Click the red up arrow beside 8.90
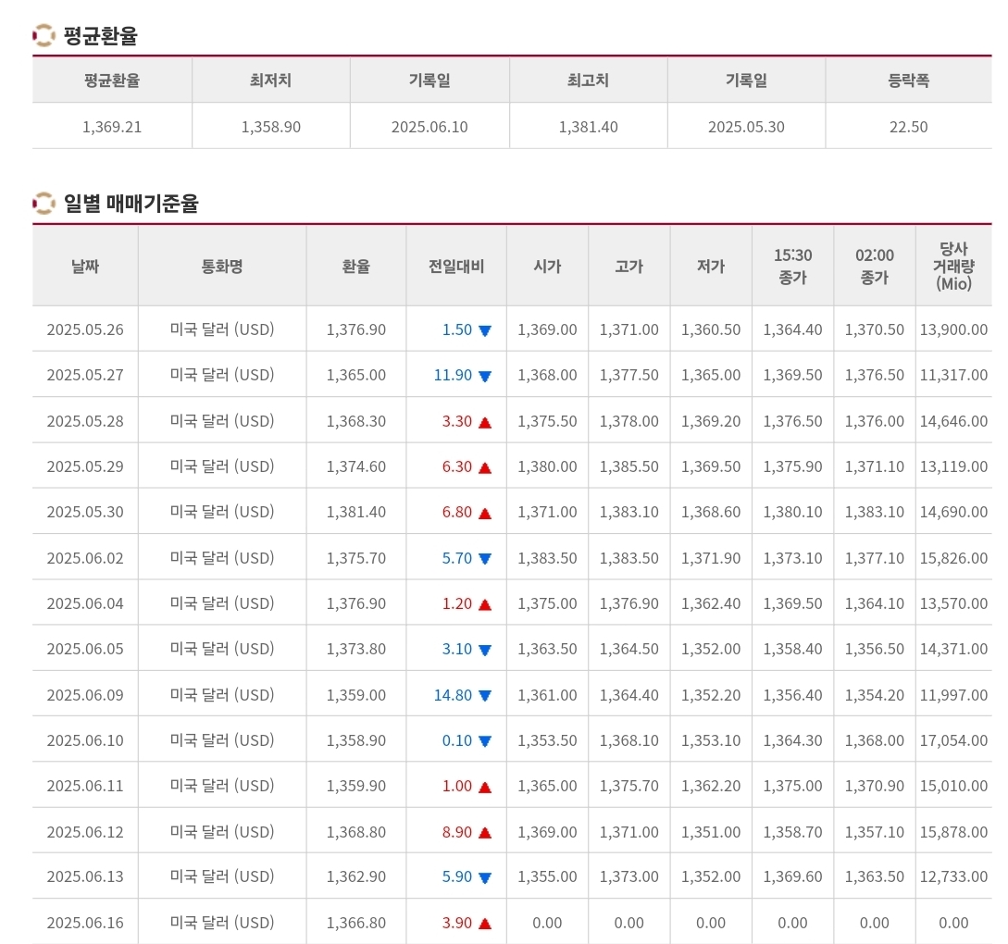This screenshot has height=944, width=1008. (x=485, y=833)
